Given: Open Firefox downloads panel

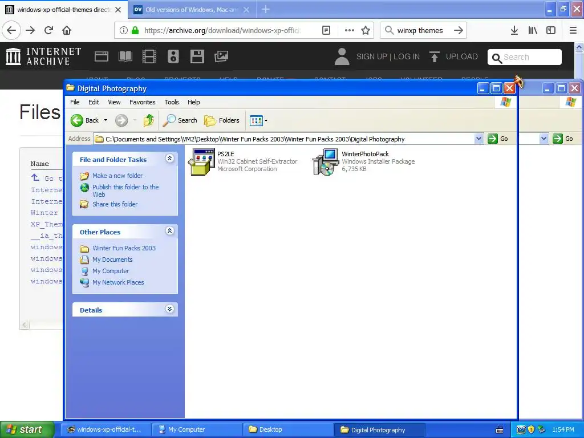Looking at the screenshot, I should 514,31.
